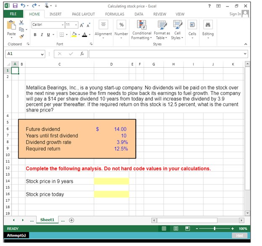Screen dimensions: 262x246
Task: Open Borders dropdown arrow
Action: click(x=67, y=34)
